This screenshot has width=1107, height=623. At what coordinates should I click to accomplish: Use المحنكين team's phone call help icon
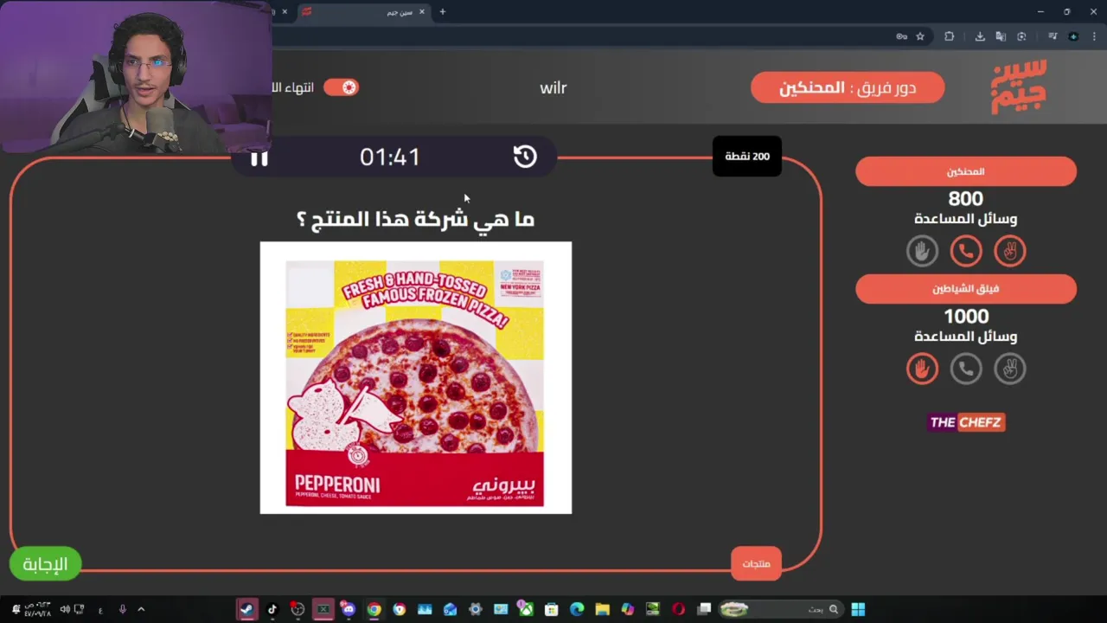(966, 251)
